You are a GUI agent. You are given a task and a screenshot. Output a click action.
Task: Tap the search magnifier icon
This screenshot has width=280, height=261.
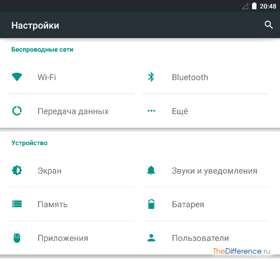pyautogui.click(x=269, y=25)
